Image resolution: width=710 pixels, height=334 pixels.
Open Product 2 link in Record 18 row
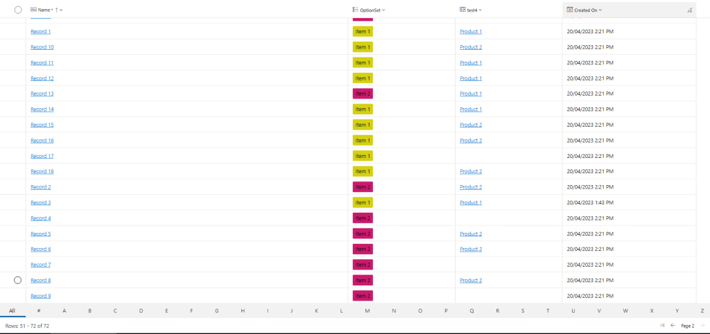(x=471, y=171)
